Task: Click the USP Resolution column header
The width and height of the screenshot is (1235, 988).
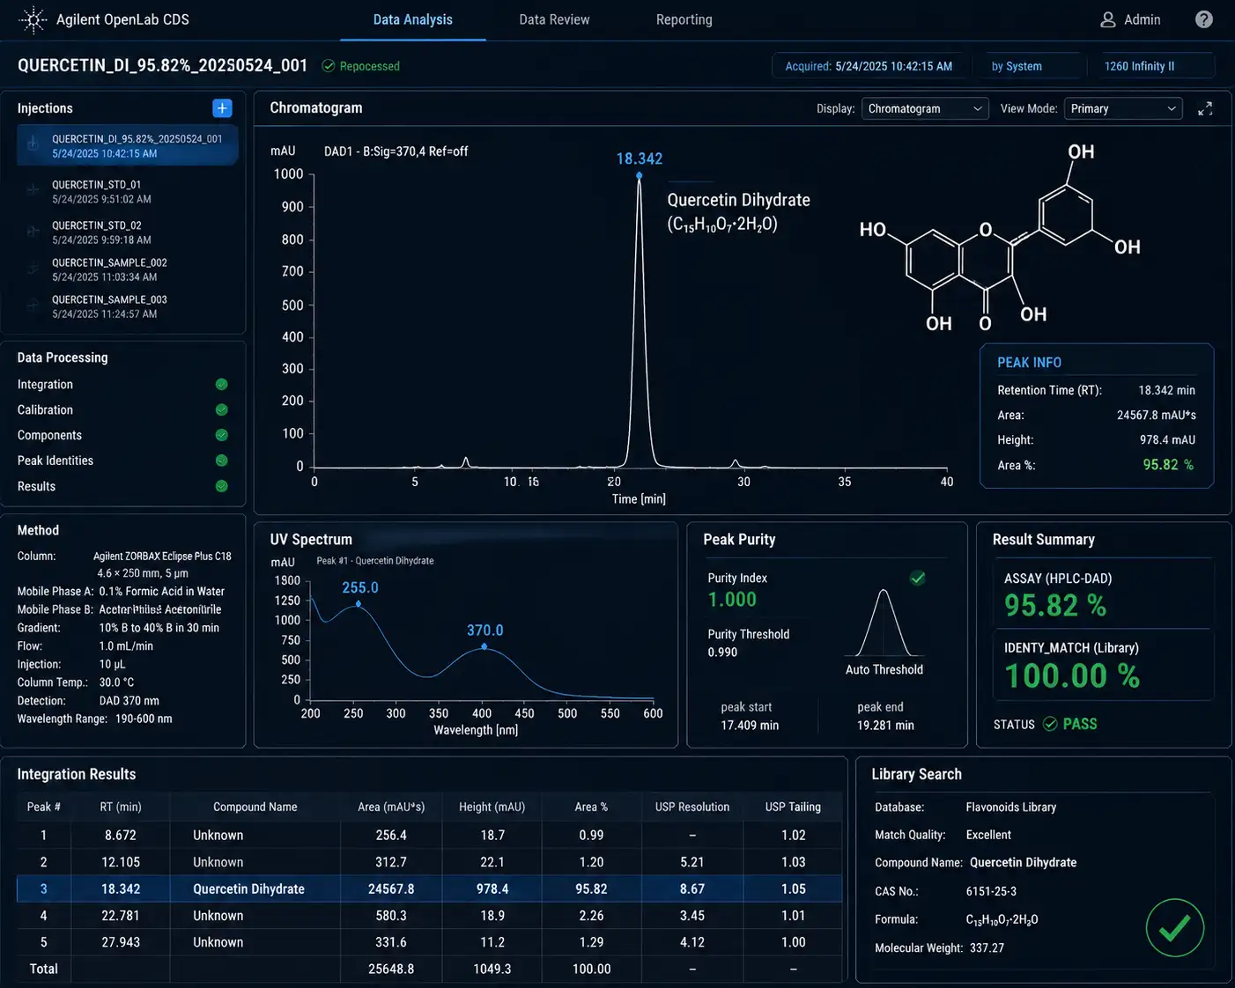Action: tap(692, 807)
